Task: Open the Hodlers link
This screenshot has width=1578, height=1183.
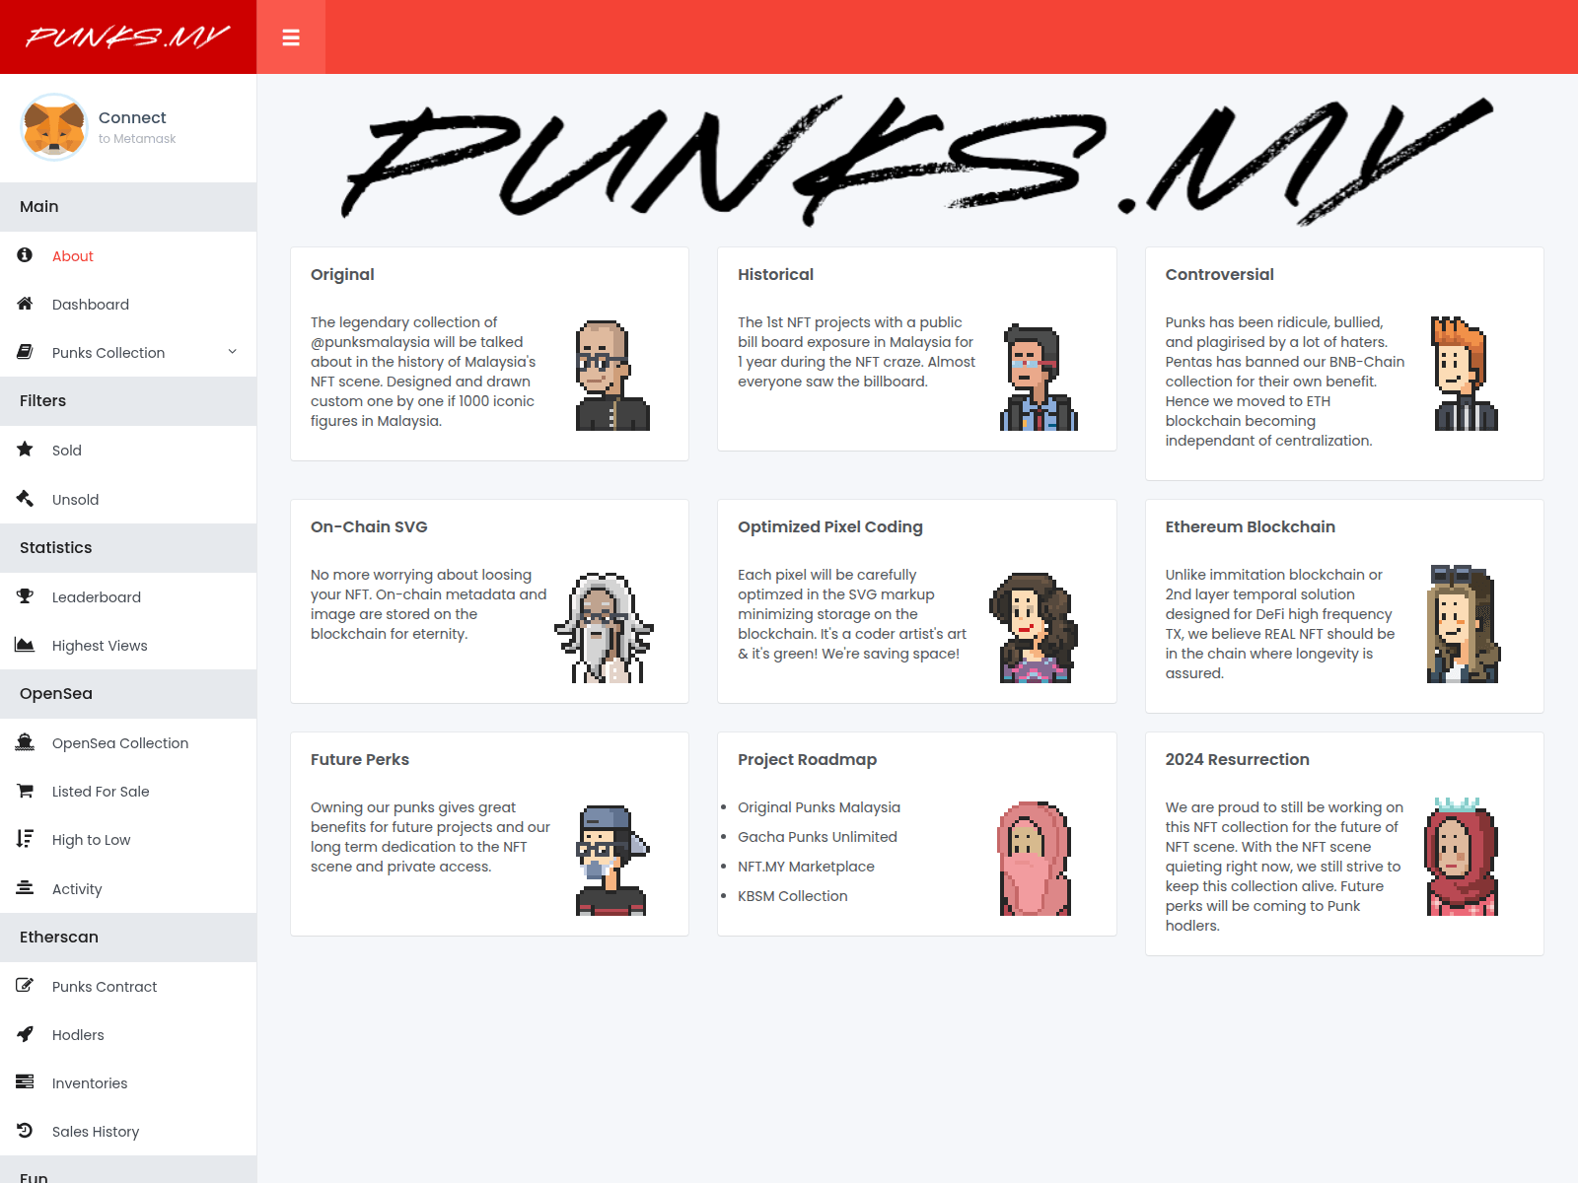Action: click(128, 1034)
